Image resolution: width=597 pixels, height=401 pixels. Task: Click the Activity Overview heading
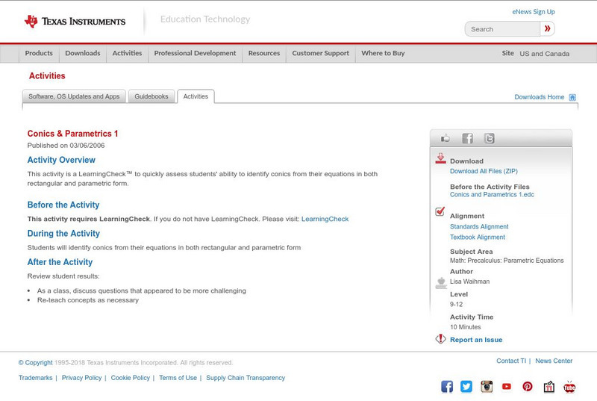tap(61, 160)
